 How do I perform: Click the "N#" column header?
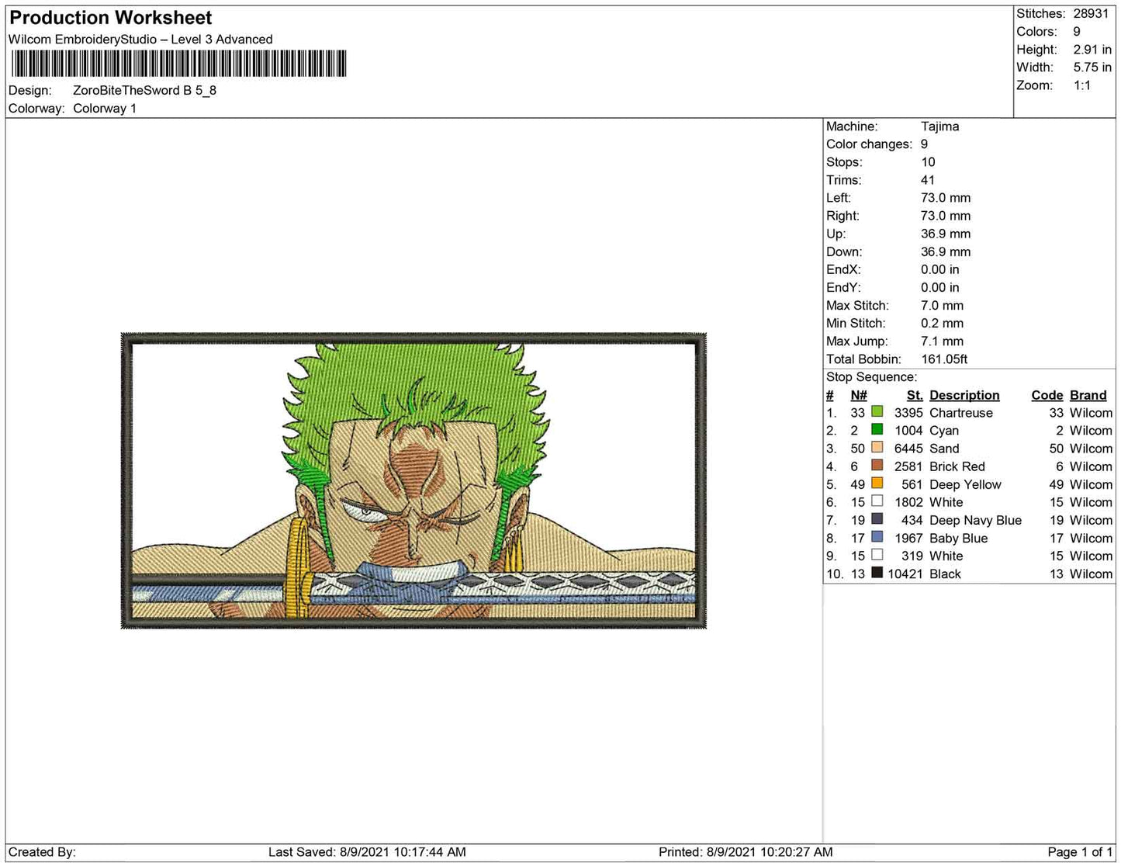click(x=859, y=395)
